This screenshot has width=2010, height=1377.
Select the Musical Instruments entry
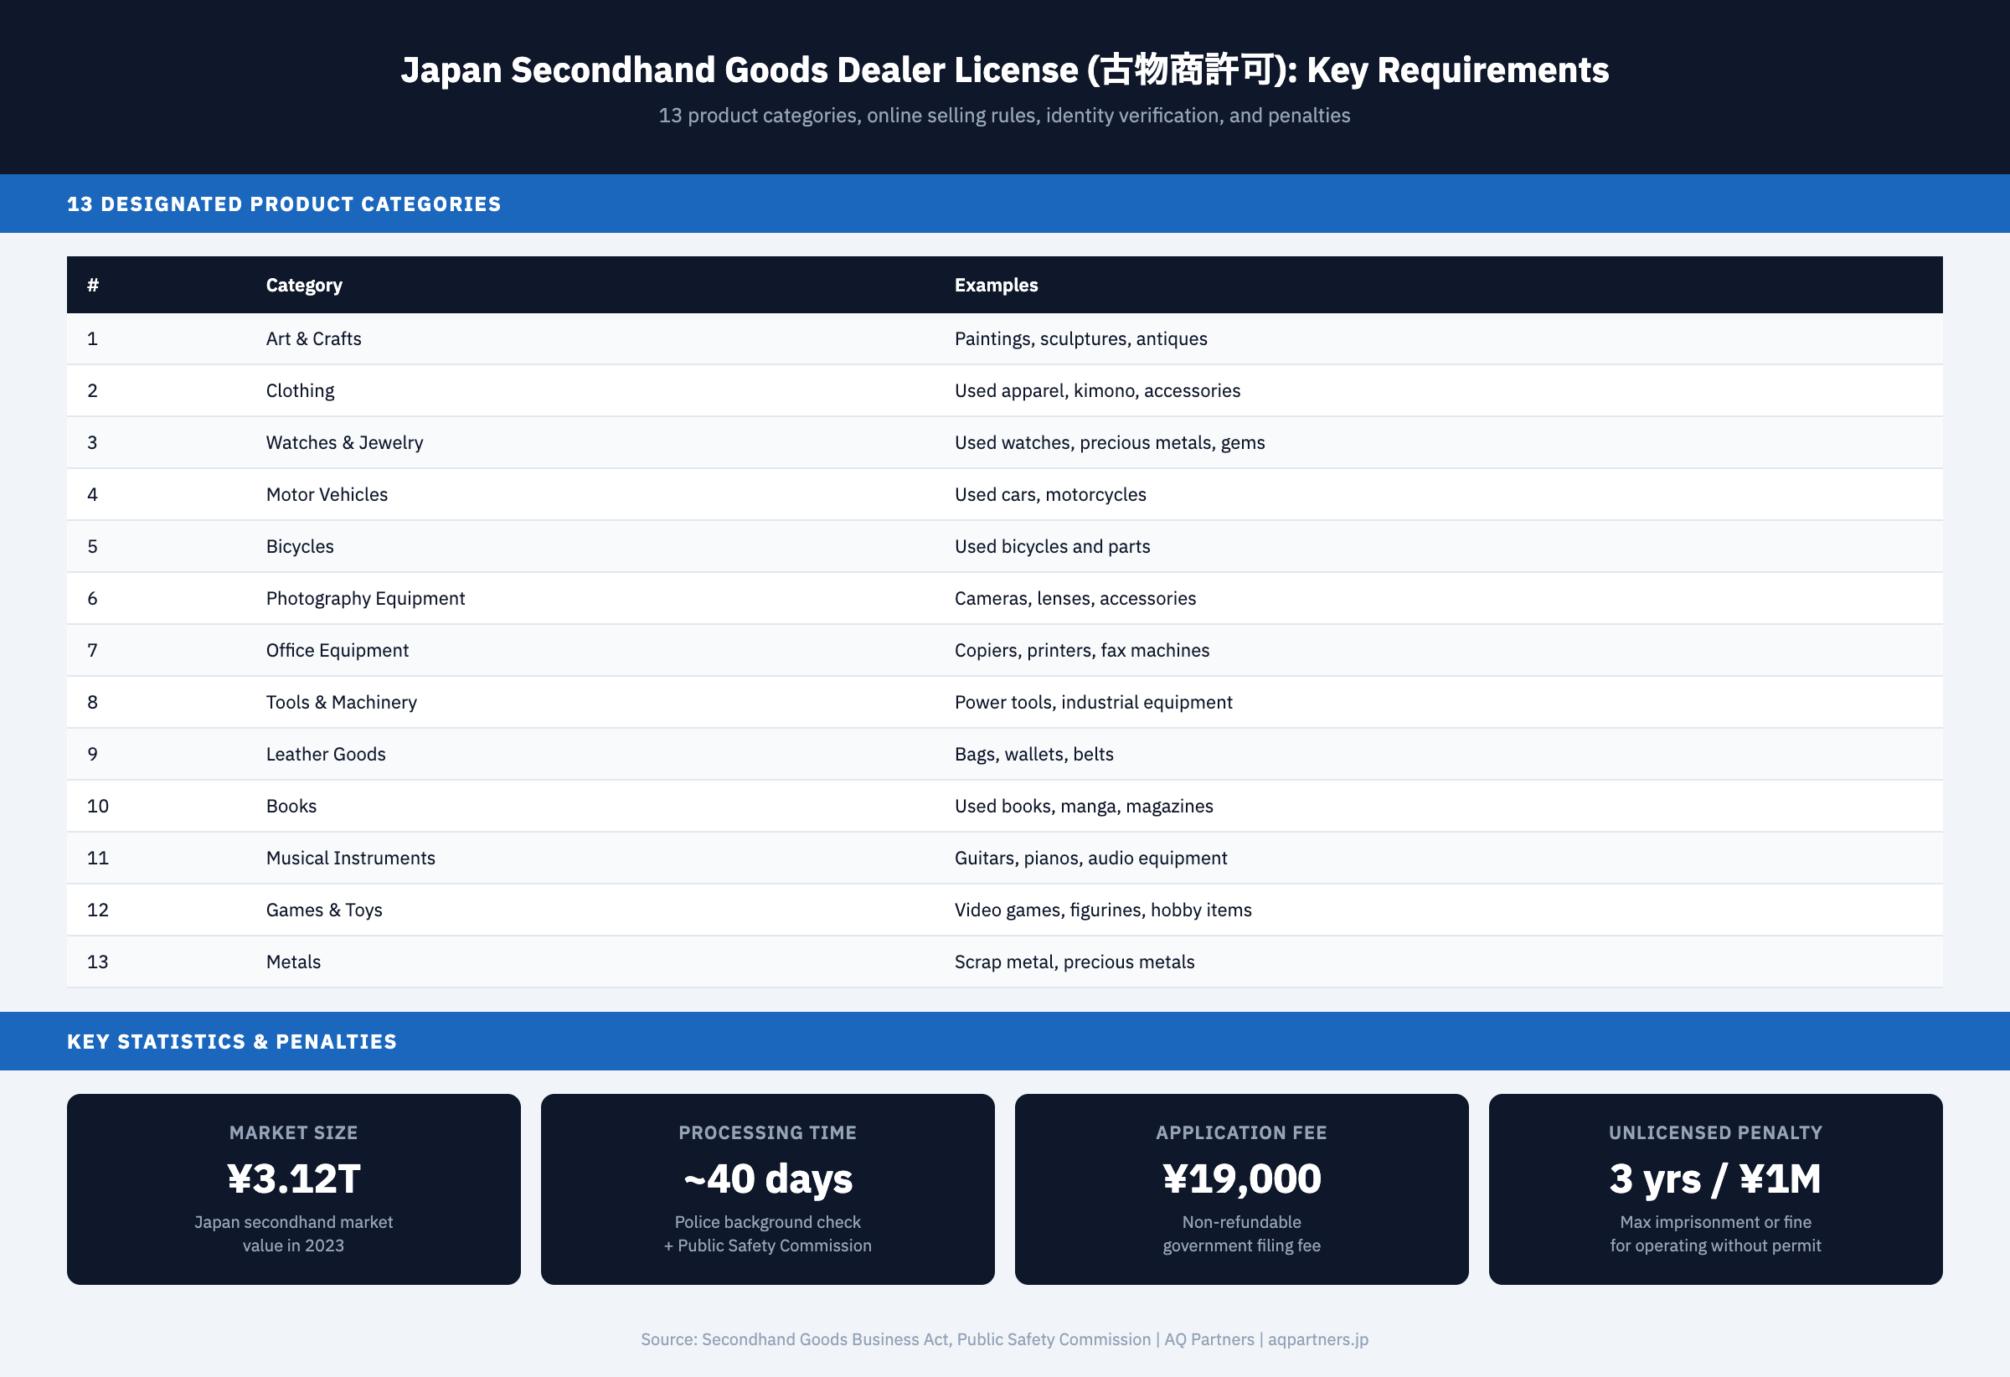click(x=350, y=857)
